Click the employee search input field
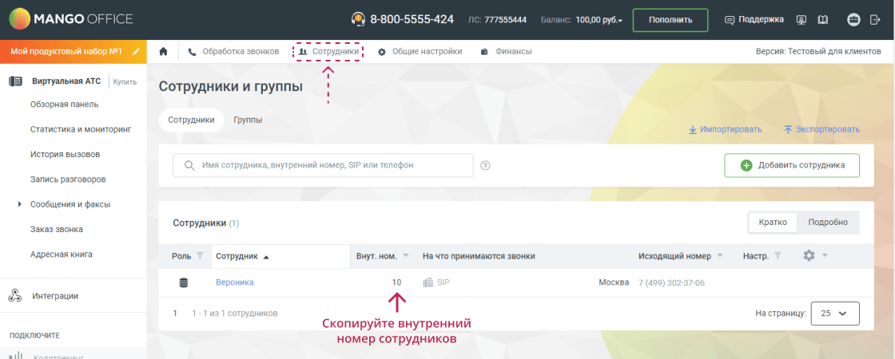 [x=323, y=165]
